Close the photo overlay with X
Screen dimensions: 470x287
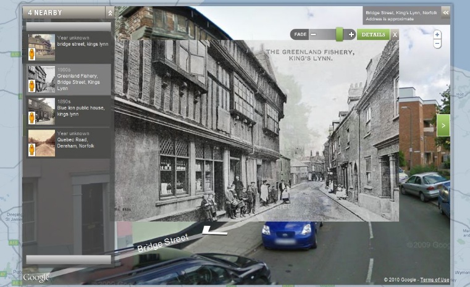pos(395,35)
